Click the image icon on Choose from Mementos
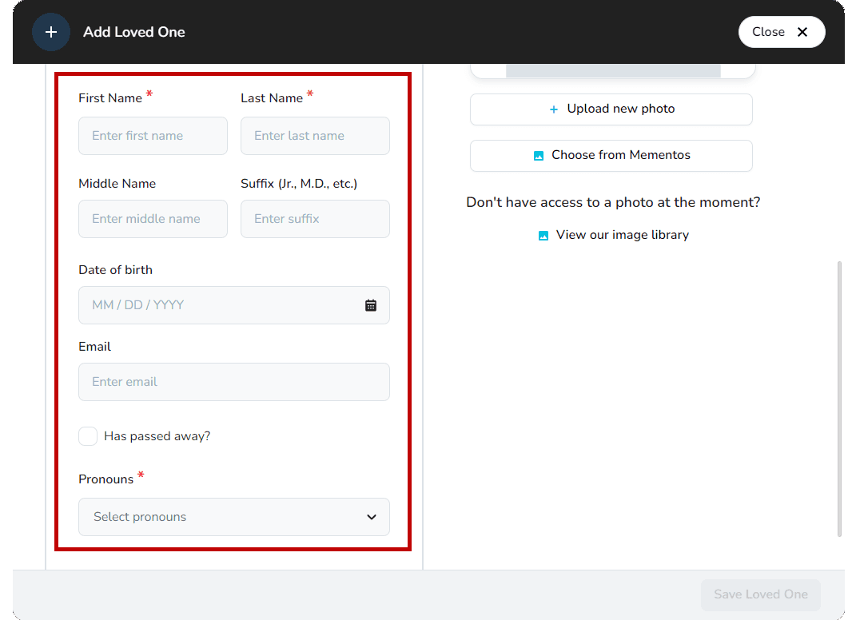 click(539, 156)
